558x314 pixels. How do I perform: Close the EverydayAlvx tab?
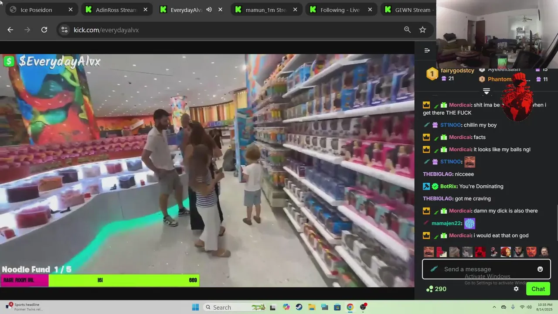coord(221,10)
